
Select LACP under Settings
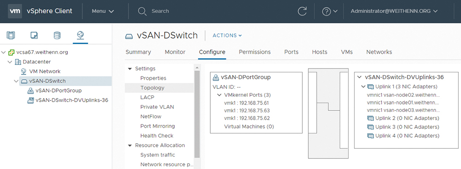click(x=148, y=97)
